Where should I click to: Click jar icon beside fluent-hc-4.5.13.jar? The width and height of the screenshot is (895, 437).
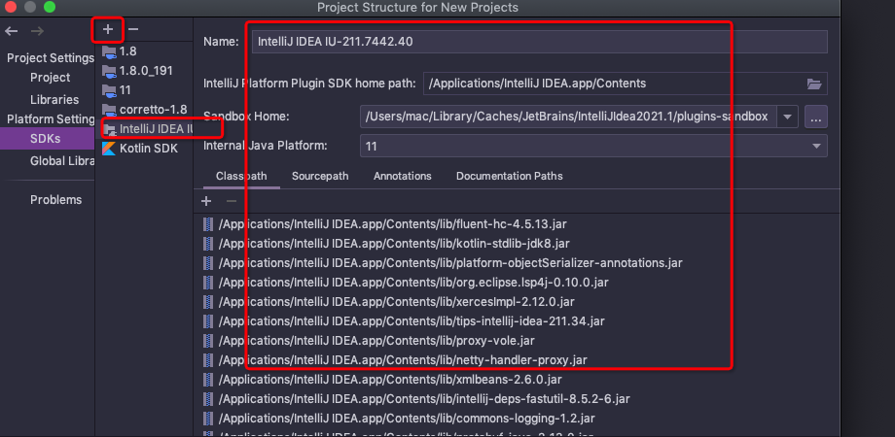[207, 224]
